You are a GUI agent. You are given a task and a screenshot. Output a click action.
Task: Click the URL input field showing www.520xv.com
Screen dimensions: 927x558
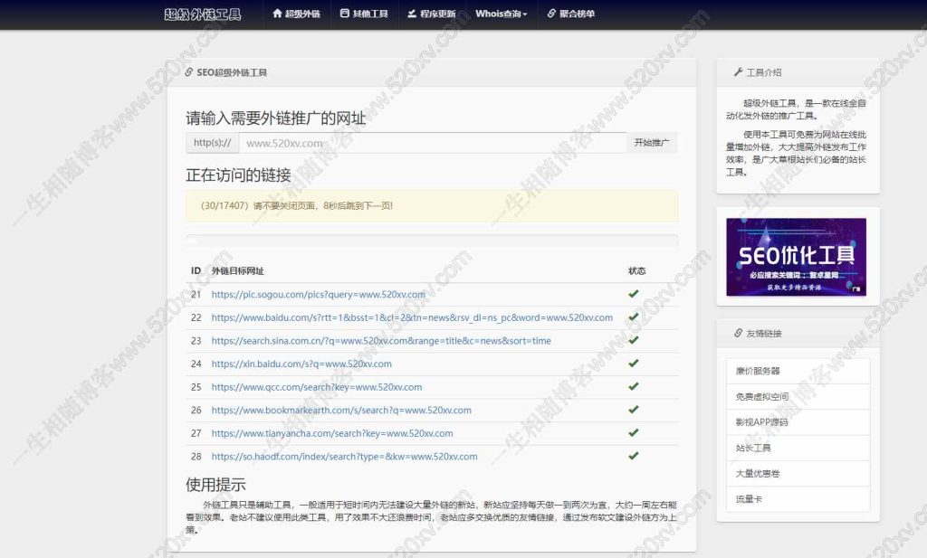click(425, 142)
